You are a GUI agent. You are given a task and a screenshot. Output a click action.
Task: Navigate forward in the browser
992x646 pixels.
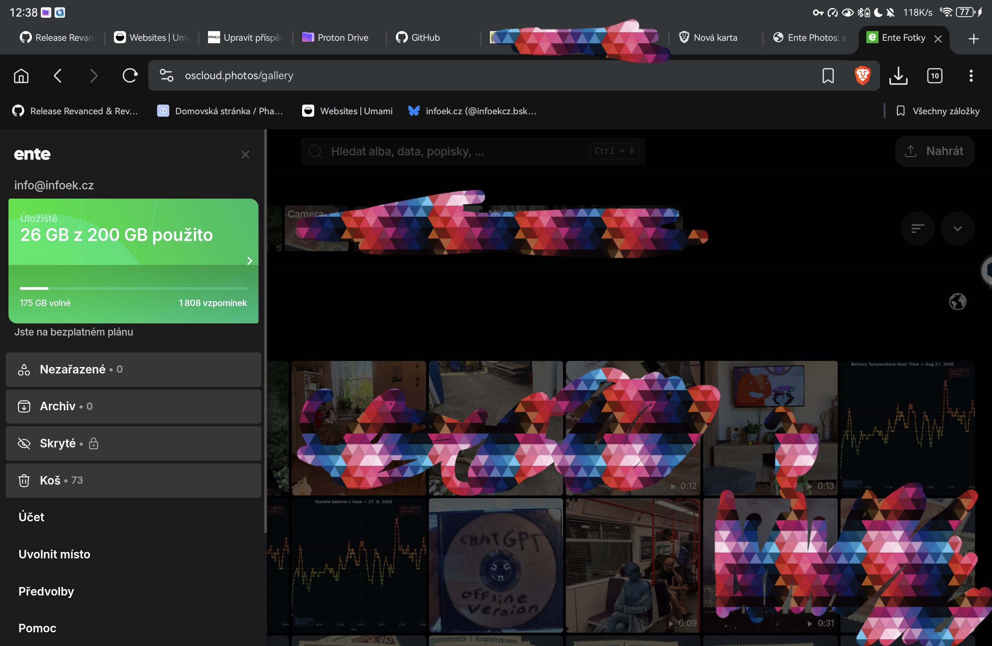coord(94,76)
